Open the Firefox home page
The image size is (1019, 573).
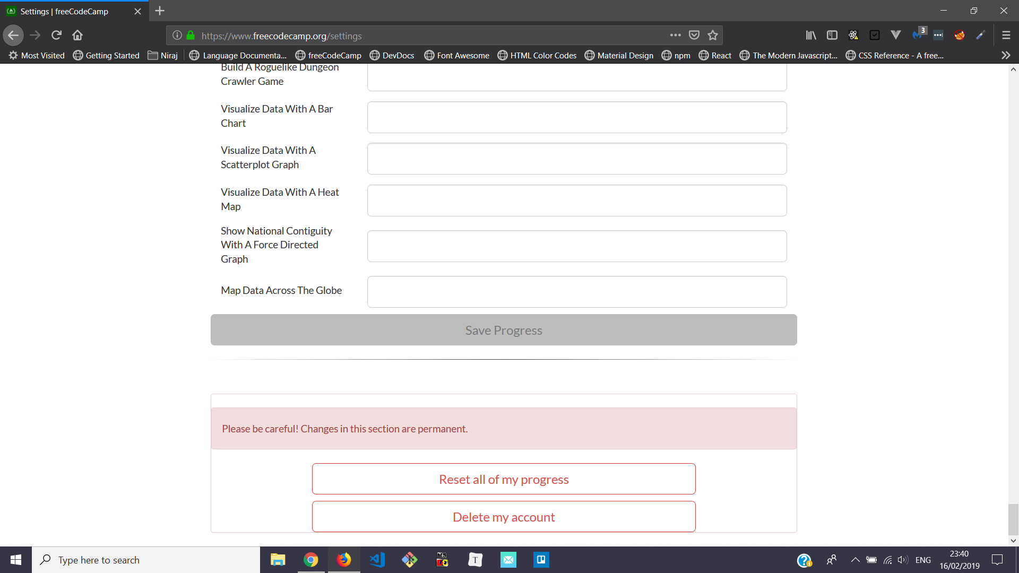[x=77, y=36]
